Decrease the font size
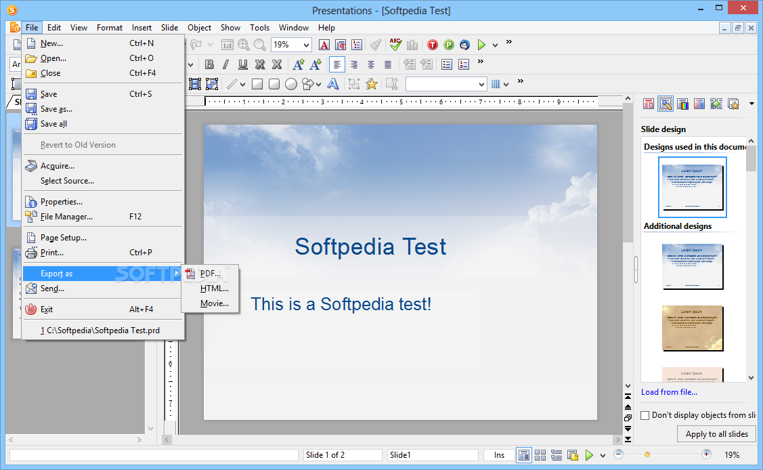This screenshot has width=763, height=470. click(x=315, y=65)
